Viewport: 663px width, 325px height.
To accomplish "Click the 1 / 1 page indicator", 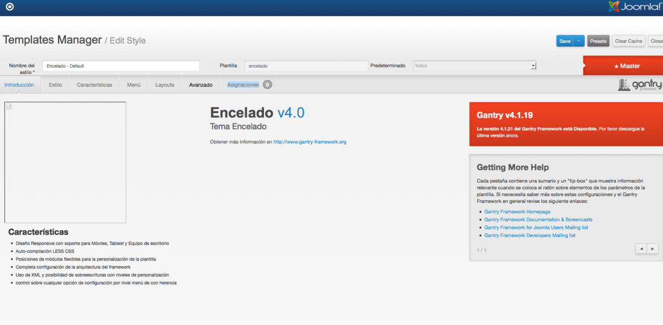I will pyautogui.click(x=482, y=250).
